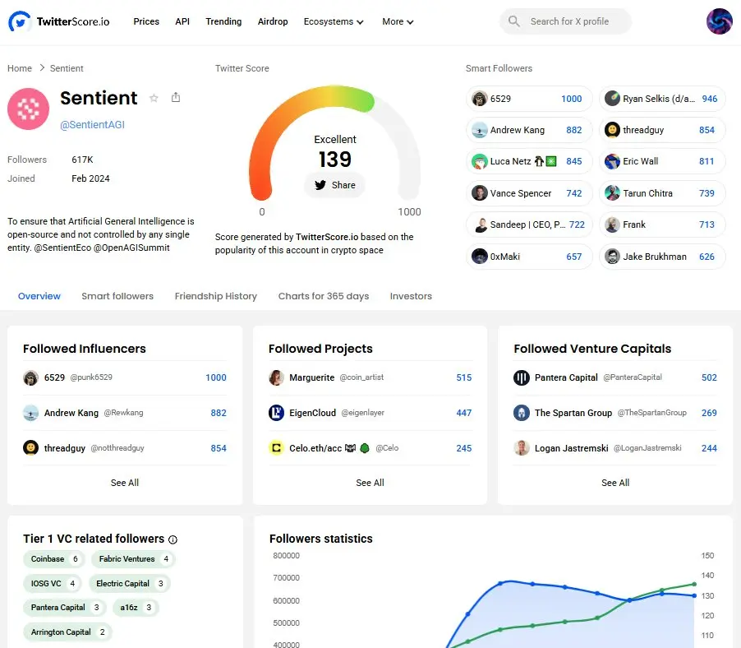Favorite Sentient with the star icon
The width and height of the screenshot is (741, 648).
pos(154,98)
